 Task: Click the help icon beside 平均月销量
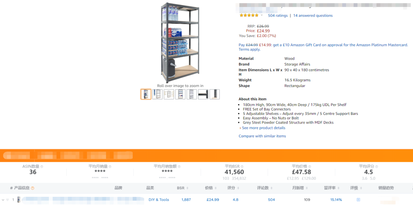pyautogui.click(x=110, y=167)
